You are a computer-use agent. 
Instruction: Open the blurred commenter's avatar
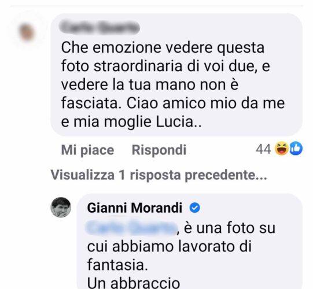point(26,32)
